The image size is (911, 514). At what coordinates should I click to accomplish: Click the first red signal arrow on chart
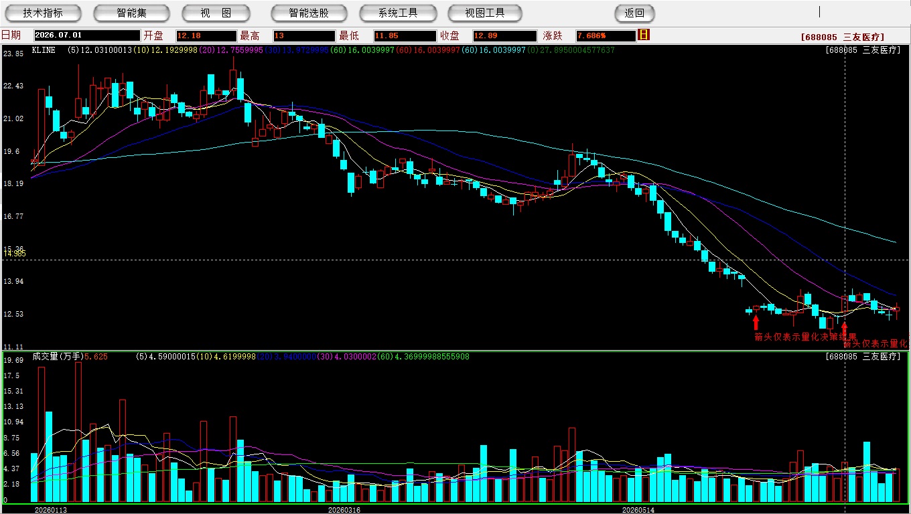tap(756, 323)
